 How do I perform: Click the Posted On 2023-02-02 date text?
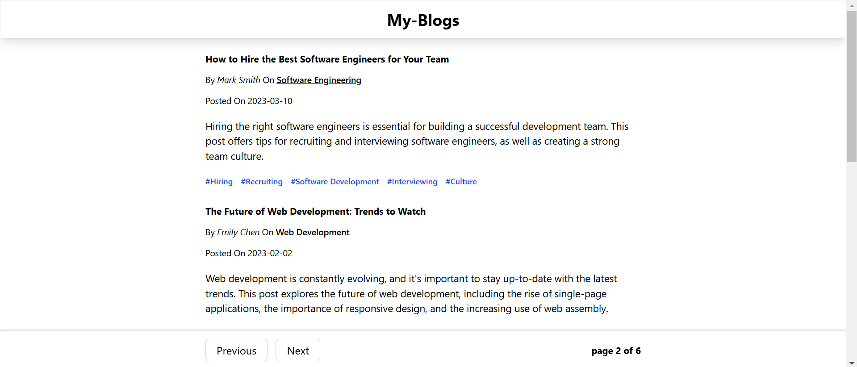249,253
